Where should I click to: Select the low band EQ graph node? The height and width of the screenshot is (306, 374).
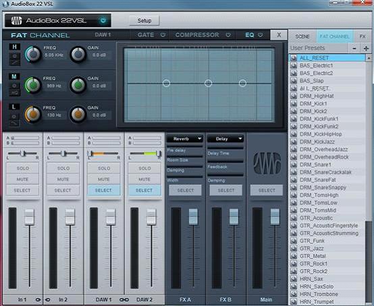pos(166,83)
